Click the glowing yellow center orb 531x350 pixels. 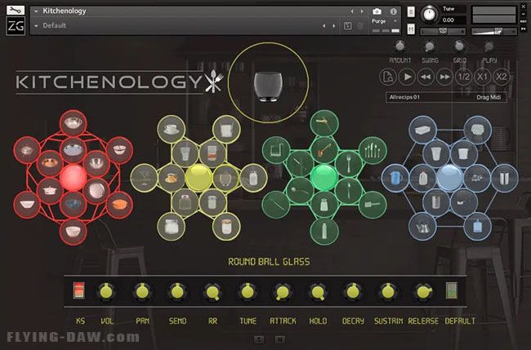point(199,178)
